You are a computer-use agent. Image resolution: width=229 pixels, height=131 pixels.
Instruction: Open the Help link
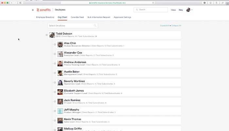click(x=181, y=10)
